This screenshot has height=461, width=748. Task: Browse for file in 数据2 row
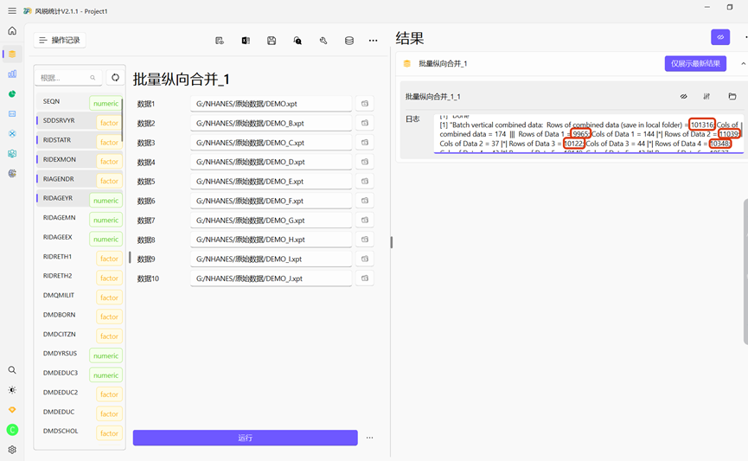click(365, 123)
